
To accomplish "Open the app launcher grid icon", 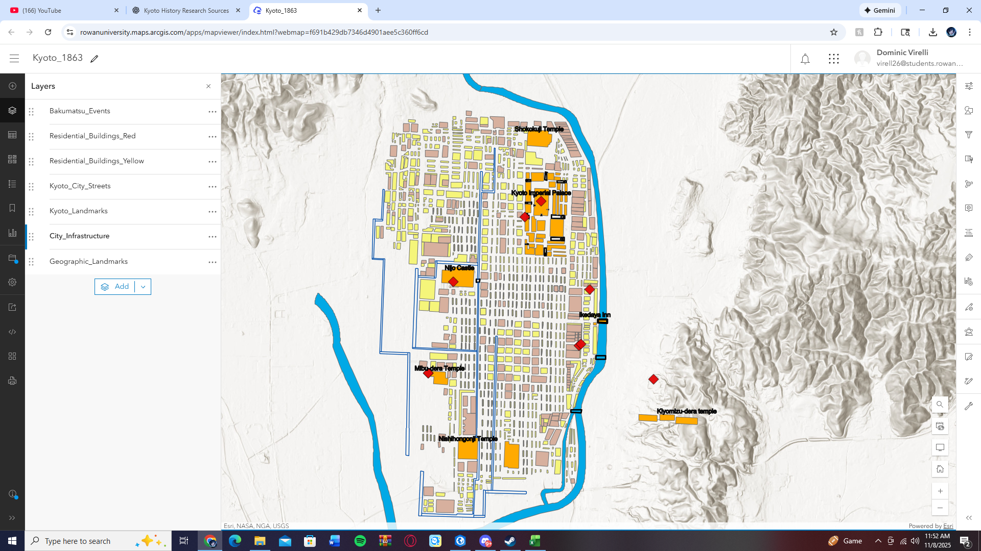I will 834,59.
